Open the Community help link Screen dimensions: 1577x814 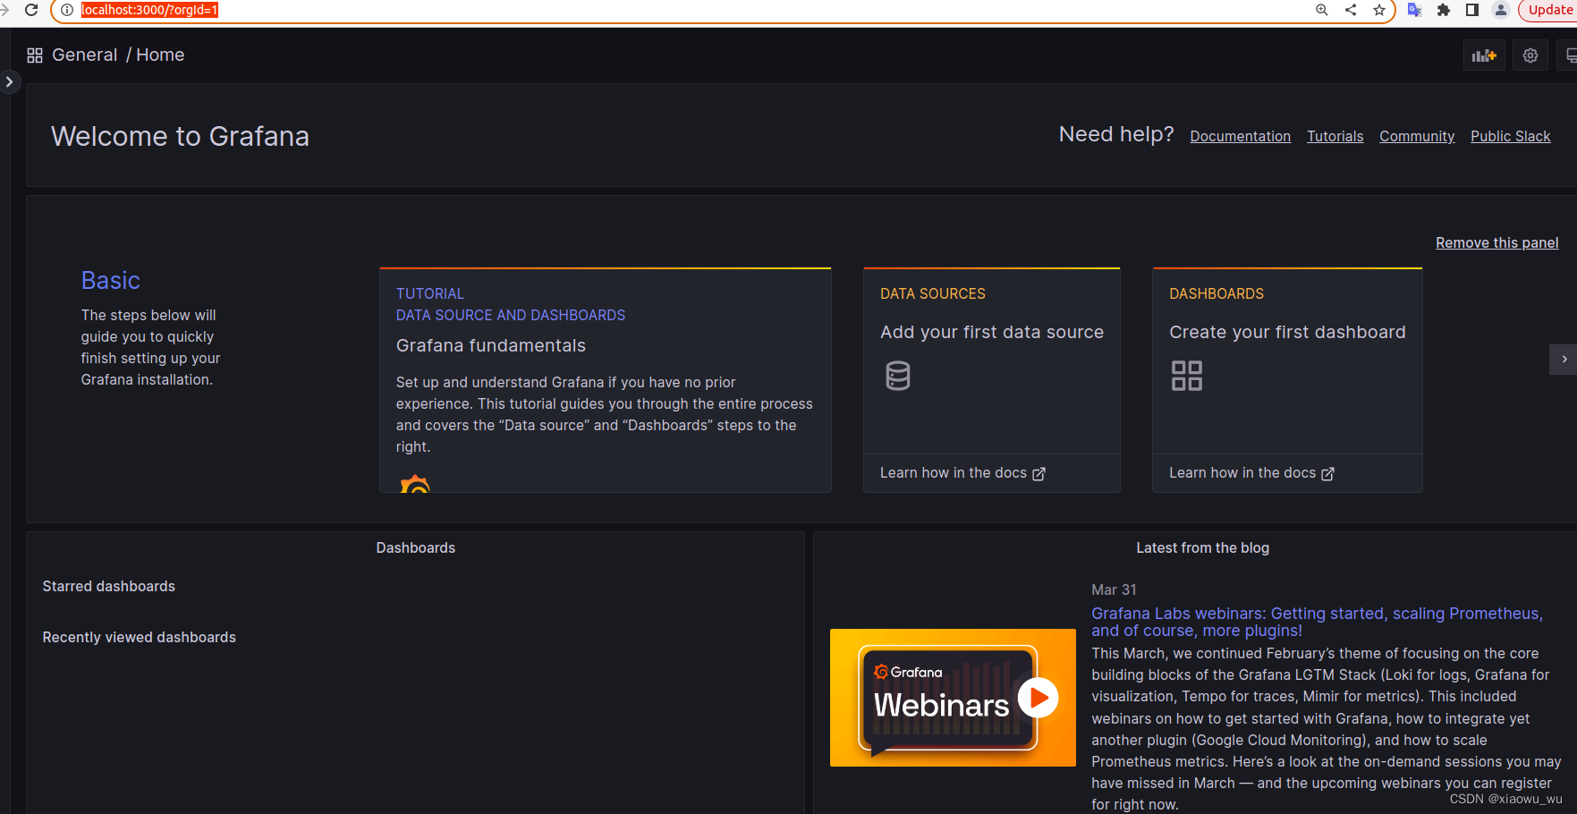click(1417, 136)
